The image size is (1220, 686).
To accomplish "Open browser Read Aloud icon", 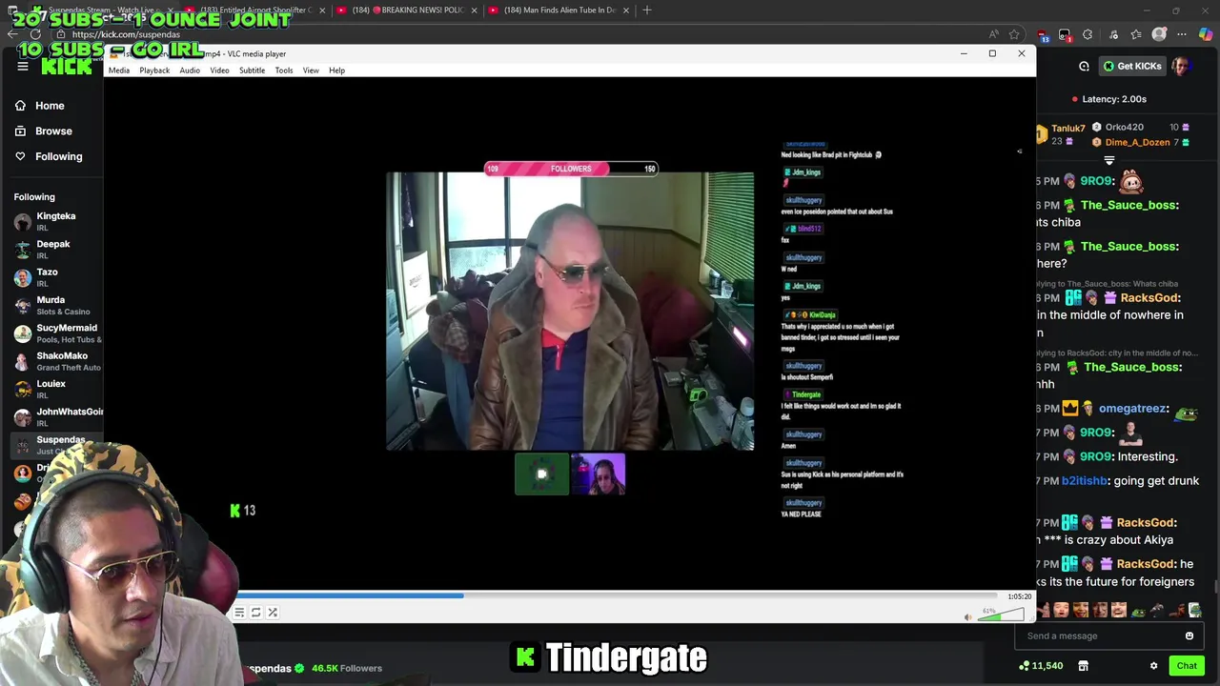I will tap(993, 34).
